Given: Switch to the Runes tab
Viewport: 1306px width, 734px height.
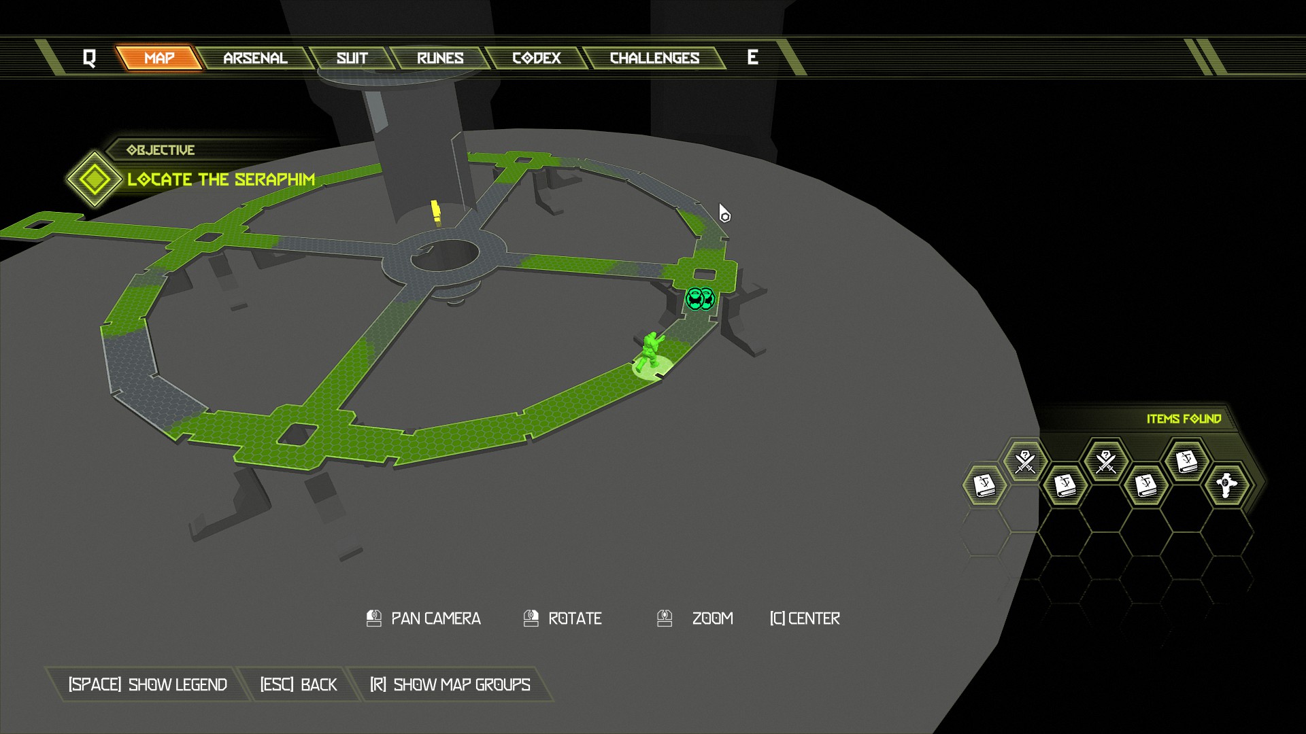Looking at the screenshot, I should click(x=440, y=58).
